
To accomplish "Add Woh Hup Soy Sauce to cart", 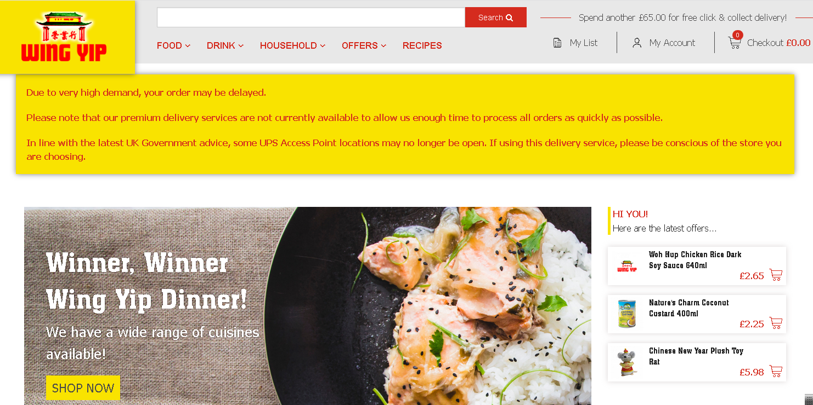I will [776, 275].
